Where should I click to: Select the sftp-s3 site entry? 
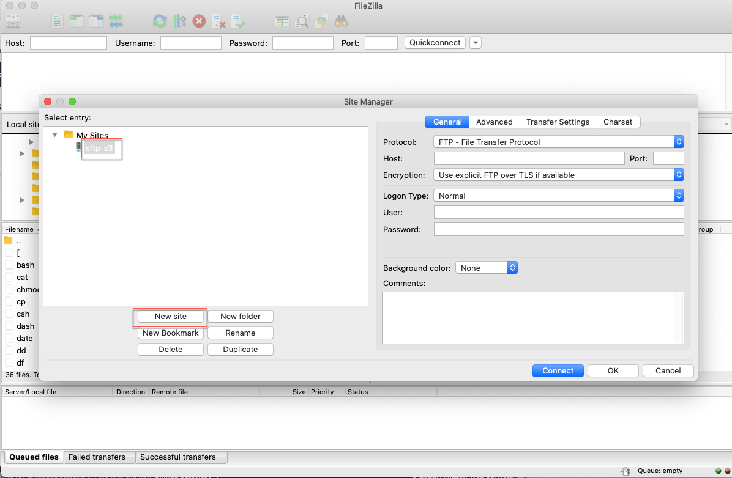coord(99,149)
